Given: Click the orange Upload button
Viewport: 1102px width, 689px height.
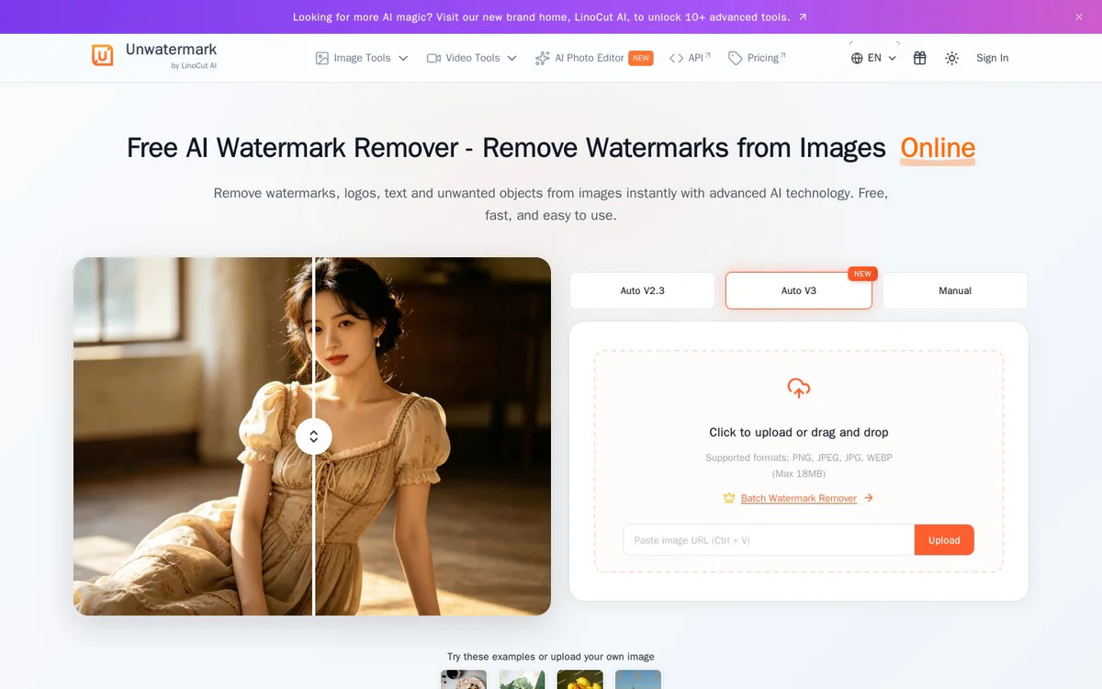Looking at the screenshot, I should [x=944, y=540].
